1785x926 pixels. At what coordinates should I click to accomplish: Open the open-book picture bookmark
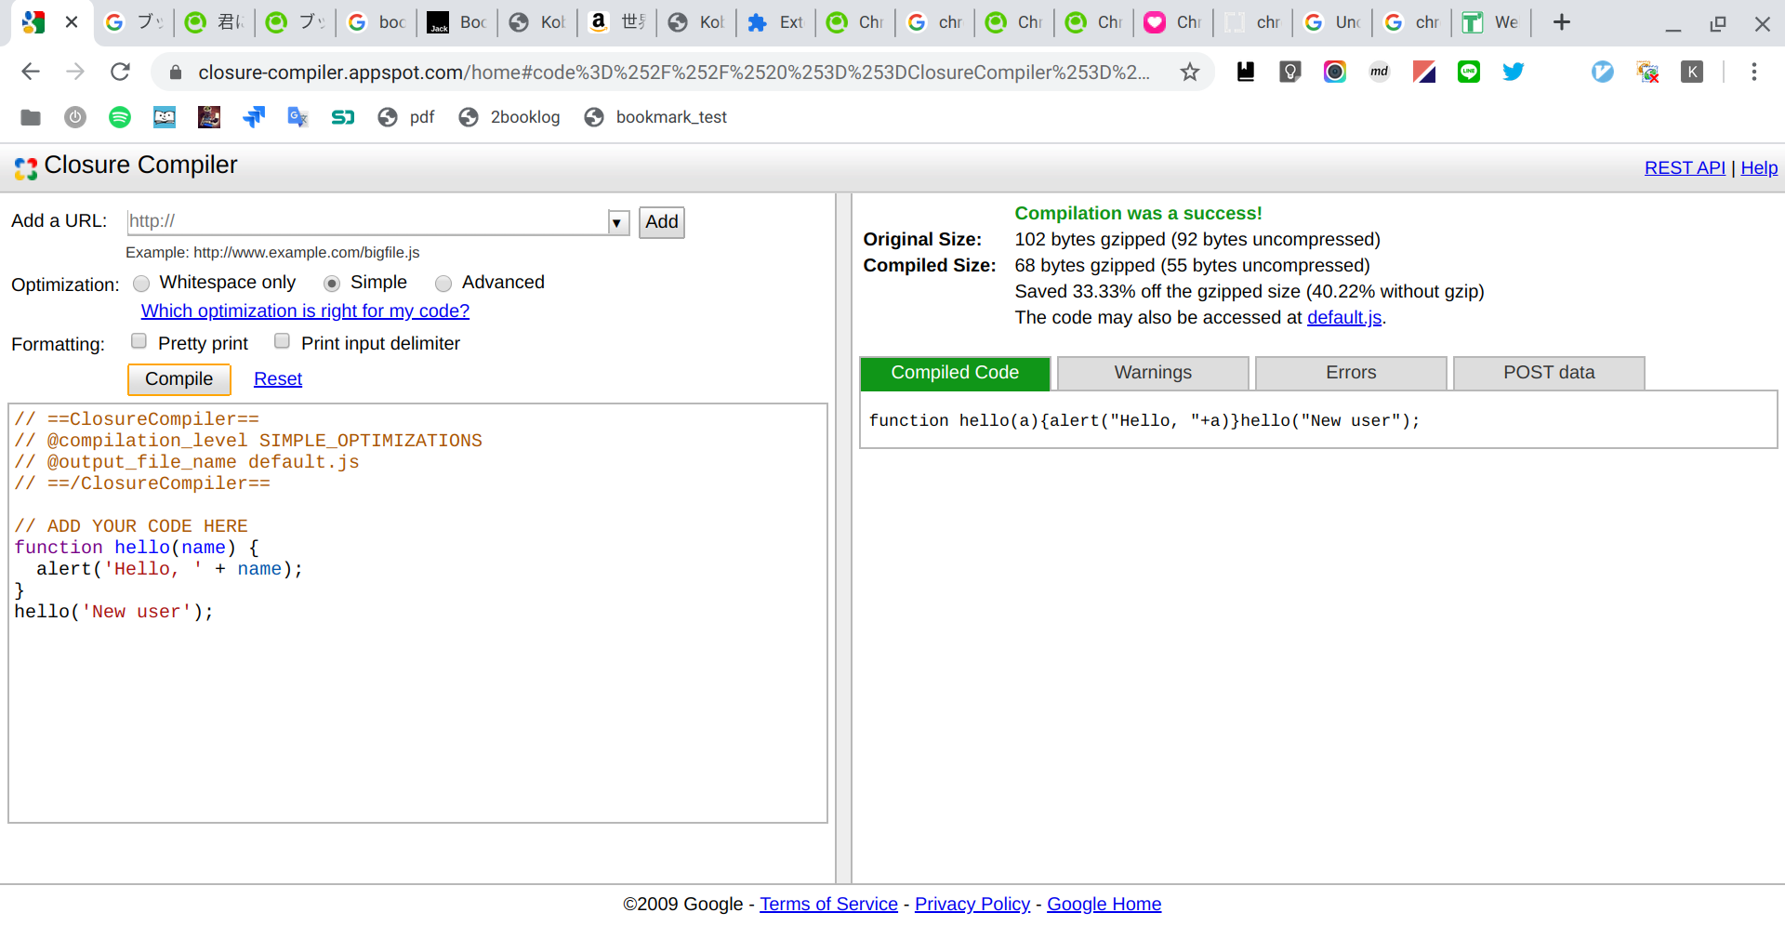coord(165,117)
